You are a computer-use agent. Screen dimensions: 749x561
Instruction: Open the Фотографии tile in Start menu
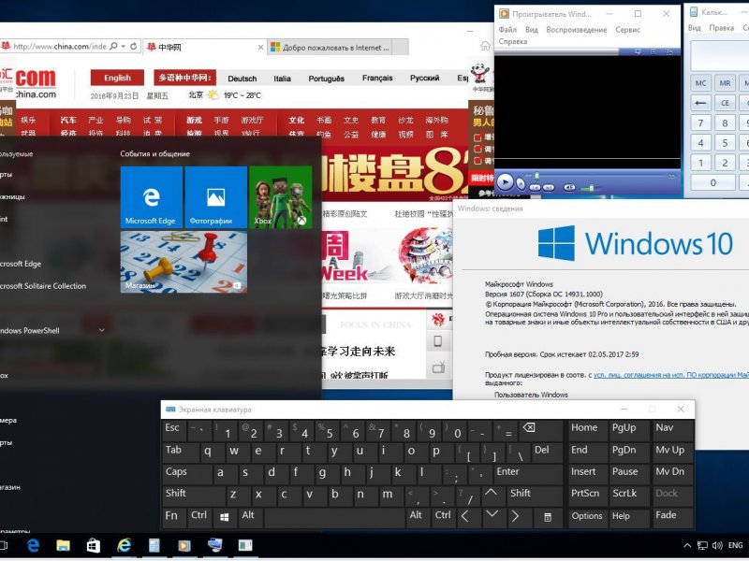(216, 197)
